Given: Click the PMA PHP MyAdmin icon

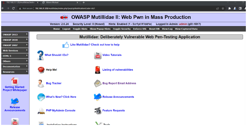Looking at the screenshot, I should coord(41,111).
